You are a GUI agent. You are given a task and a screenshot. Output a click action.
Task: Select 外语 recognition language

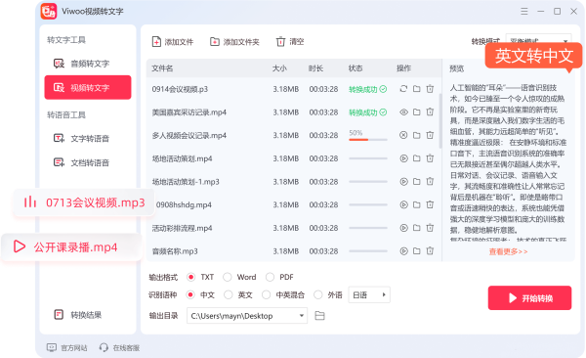(318, 294)
